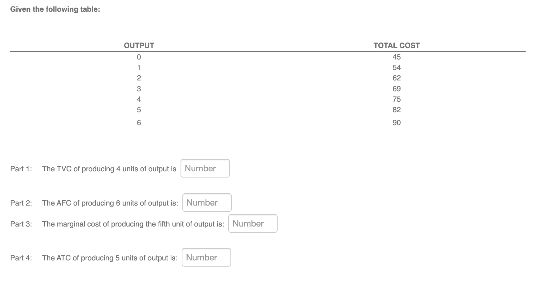Click the total cost value 90
533x286 pixels.
[x=397, y=122]
